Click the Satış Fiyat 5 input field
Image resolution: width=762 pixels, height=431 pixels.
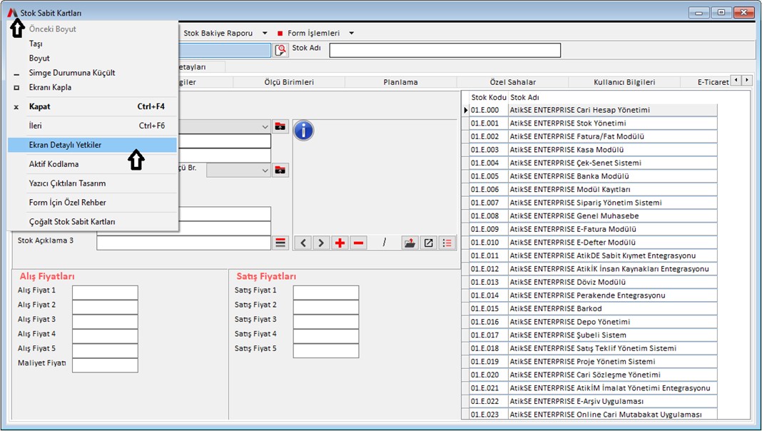coord(326,351)
